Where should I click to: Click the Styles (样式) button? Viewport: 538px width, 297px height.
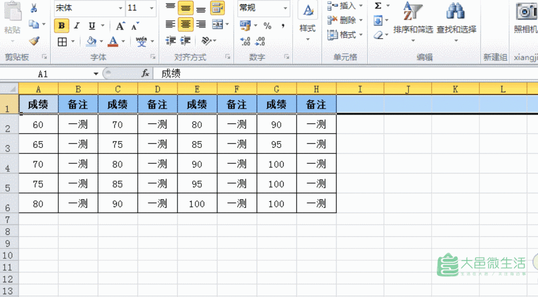307,21
